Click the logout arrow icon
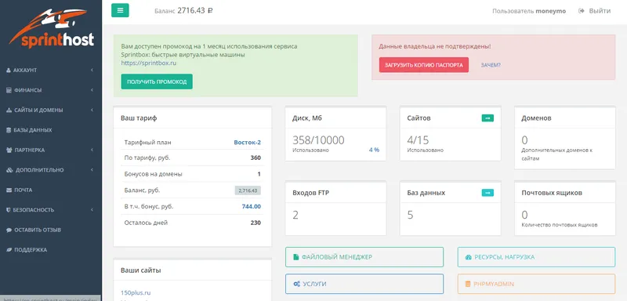The width and height of the screenshot is (627, 301). click(x=582, y=11)
